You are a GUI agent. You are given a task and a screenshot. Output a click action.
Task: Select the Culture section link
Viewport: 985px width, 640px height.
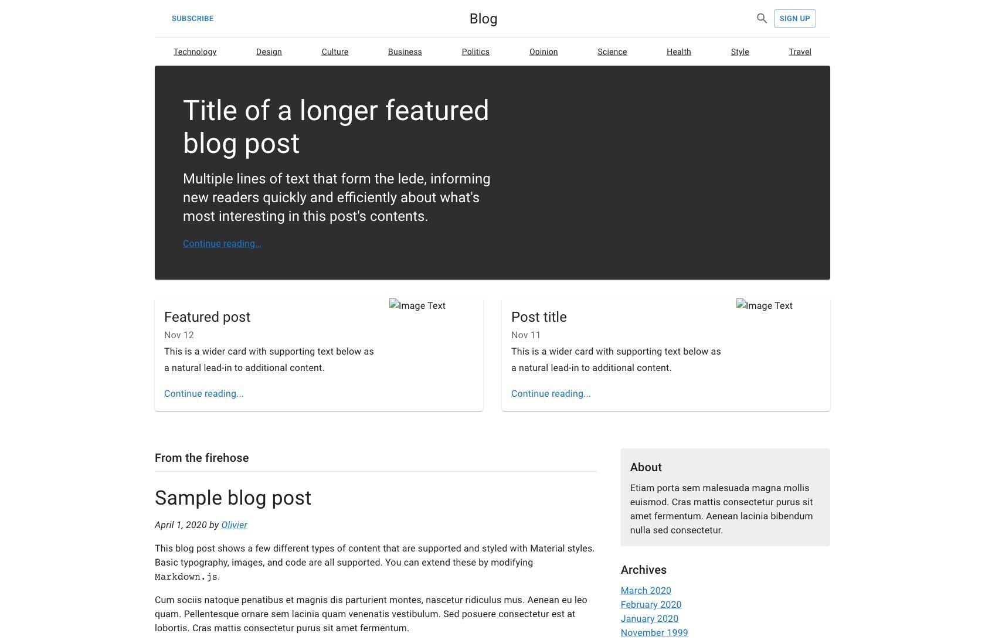335,52
